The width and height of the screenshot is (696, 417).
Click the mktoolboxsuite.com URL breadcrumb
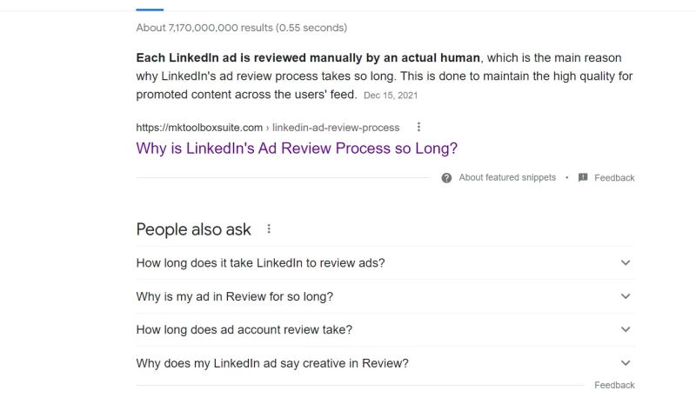(x=199, y=128)
